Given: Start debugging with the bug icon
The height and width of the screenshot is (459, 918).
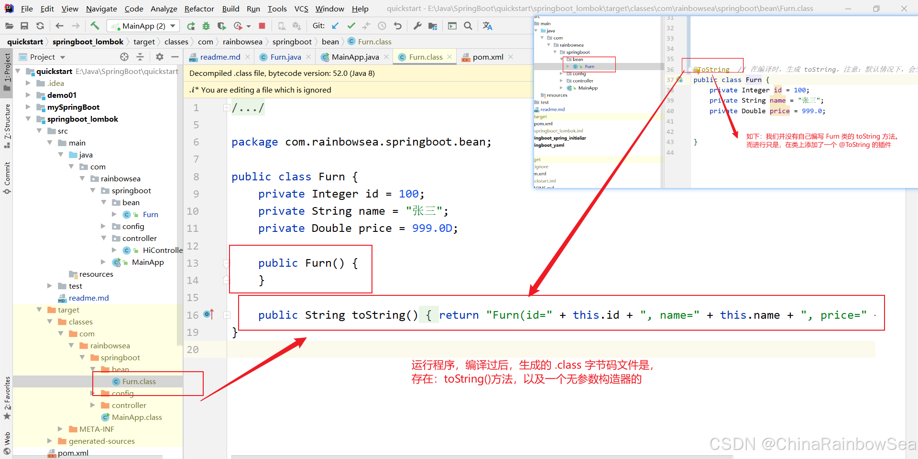Looking at the screenshot, I should [x=206, y=26].
